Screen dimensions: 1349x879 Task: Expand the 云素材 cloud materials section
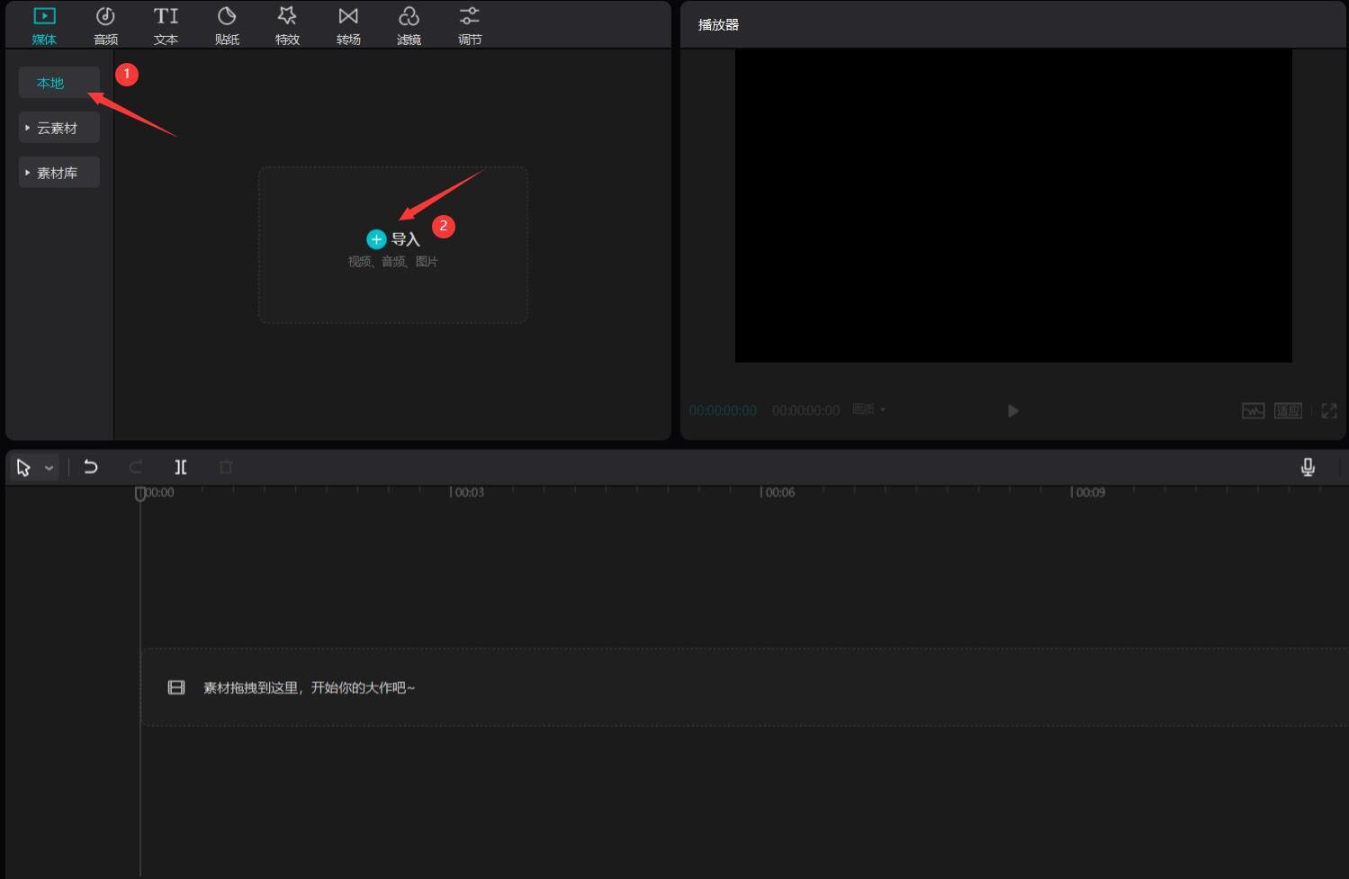tap(58, 128)
